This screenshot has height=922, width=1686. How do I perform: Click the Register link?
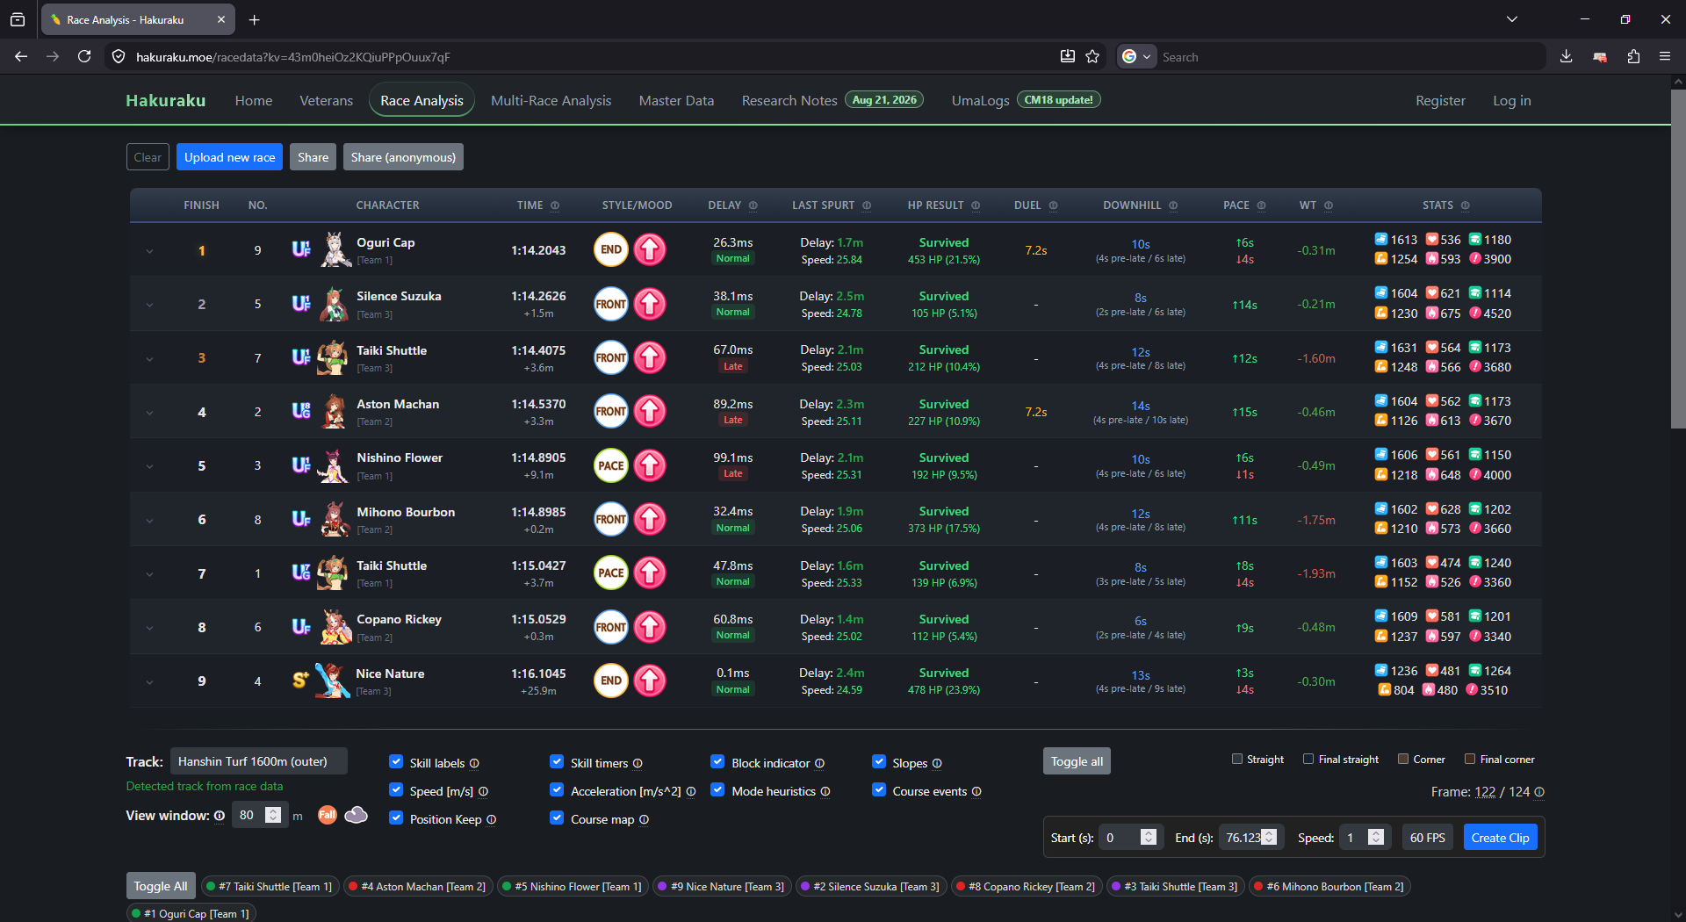click(1440, 101)
